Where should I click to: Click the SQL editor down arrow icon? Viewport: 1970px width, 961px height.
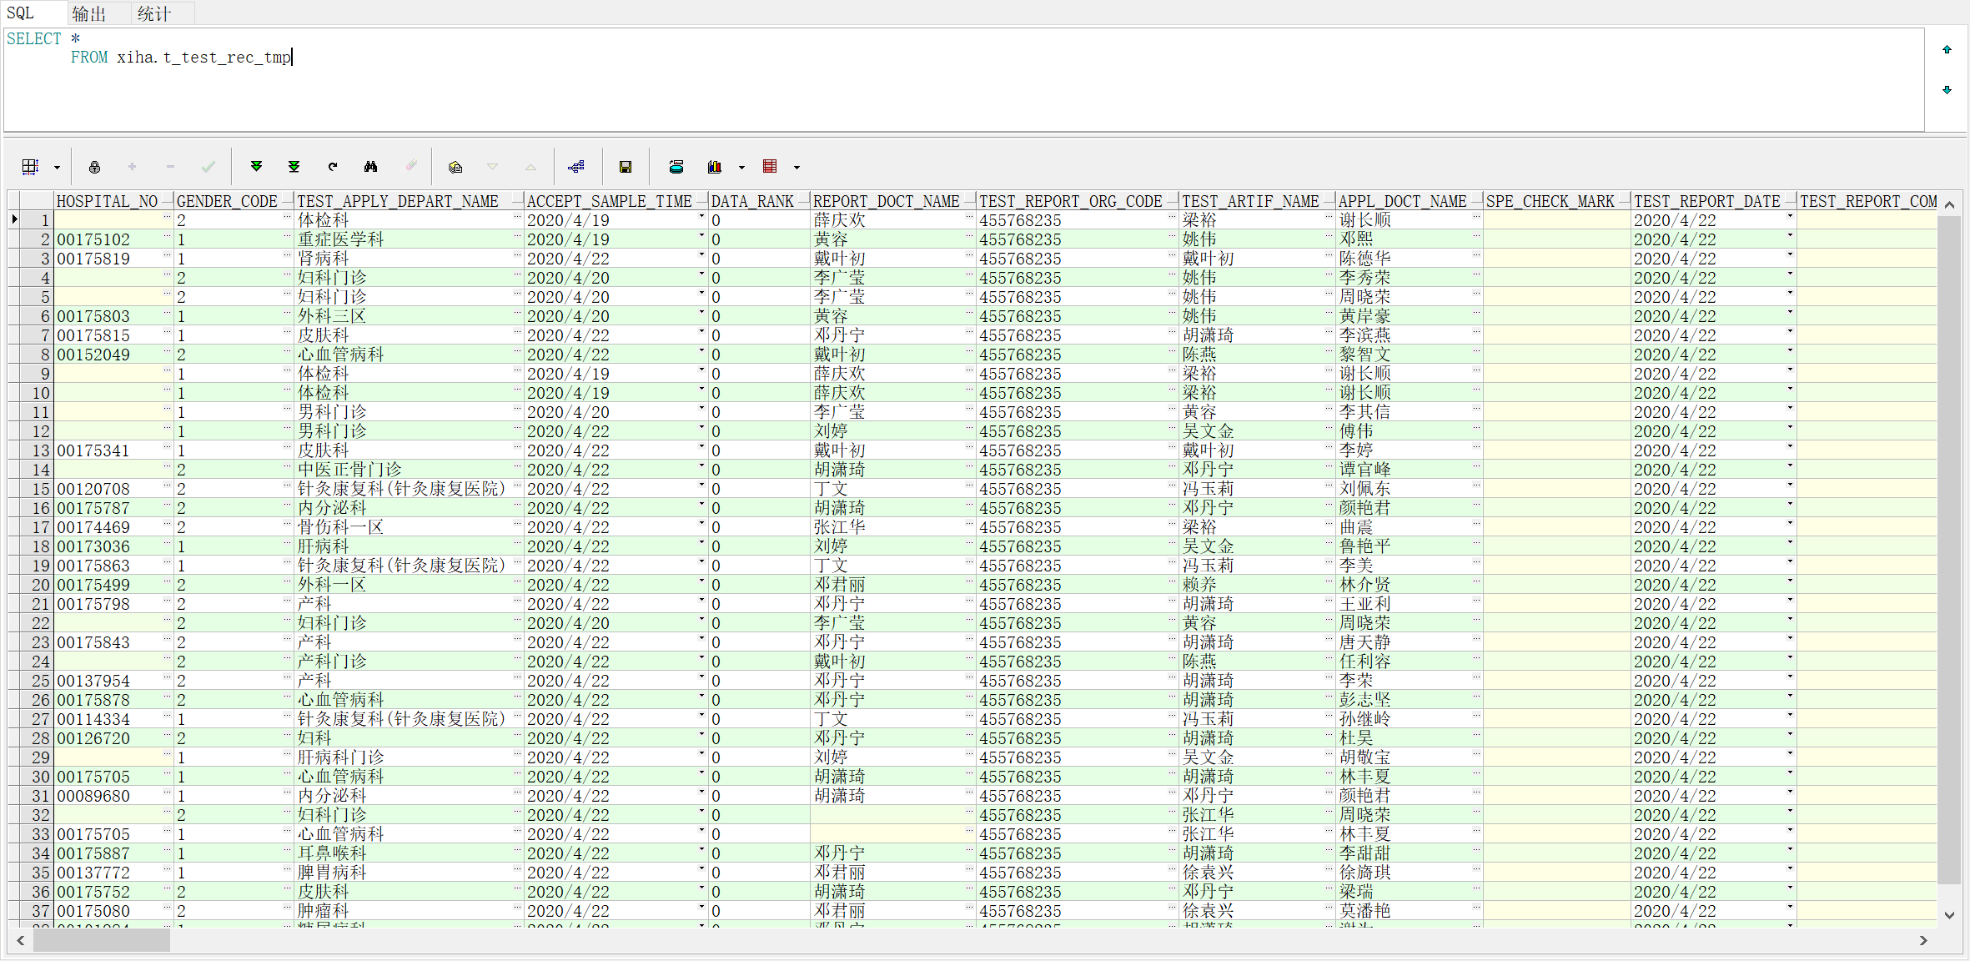(1947, 89)
